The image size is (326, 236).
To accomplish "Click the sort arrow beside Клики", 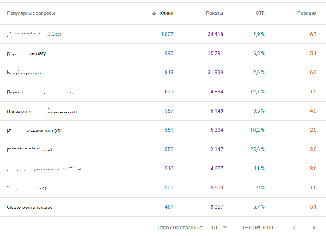I will 154,13.
